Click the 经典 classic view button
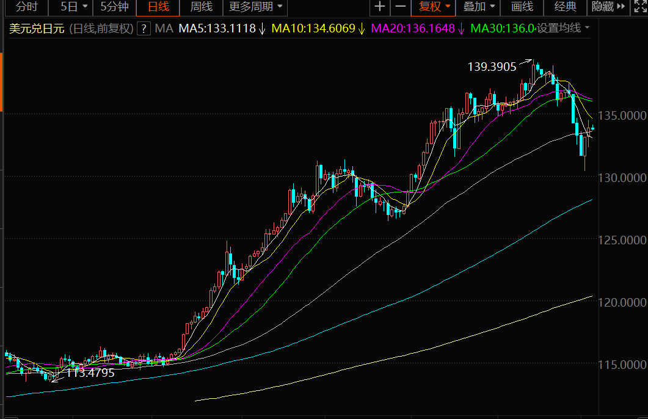 [x=565, y=7]
